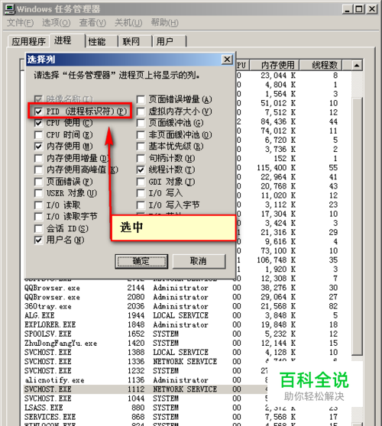Image resolution: width=382 pixels, height=426 pixels.
Task: Open the 关机(U) menu
Action: [128, 23]
